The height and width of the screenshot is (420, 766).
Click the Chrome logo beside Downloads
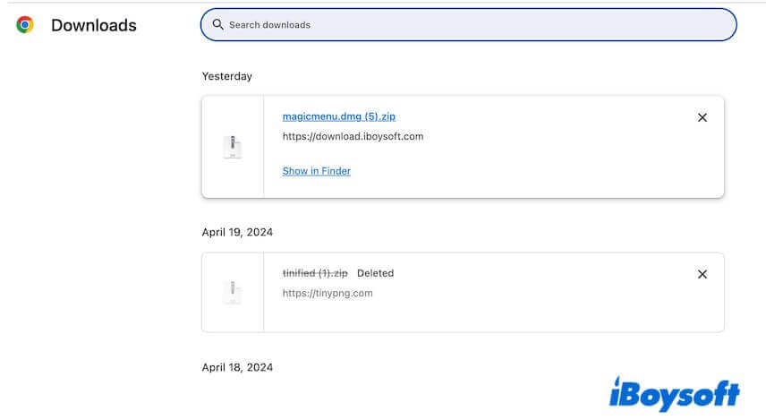[x=25, y=24]
